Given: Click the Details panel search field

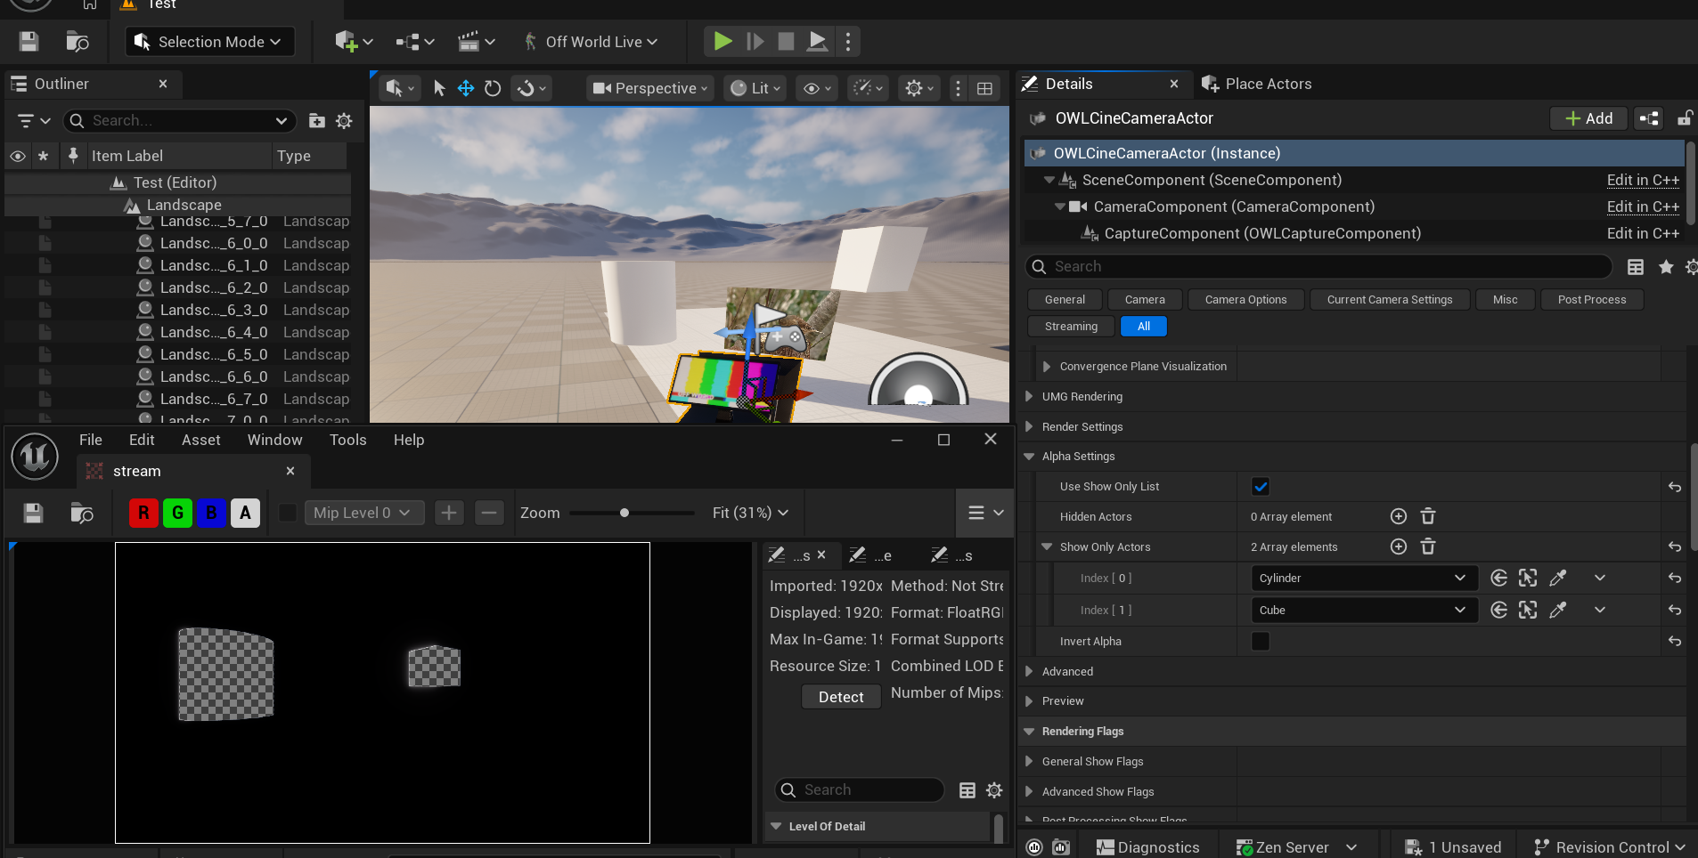Looking at the screenshot, I should pyautogui.click(x=1318, y=267).
